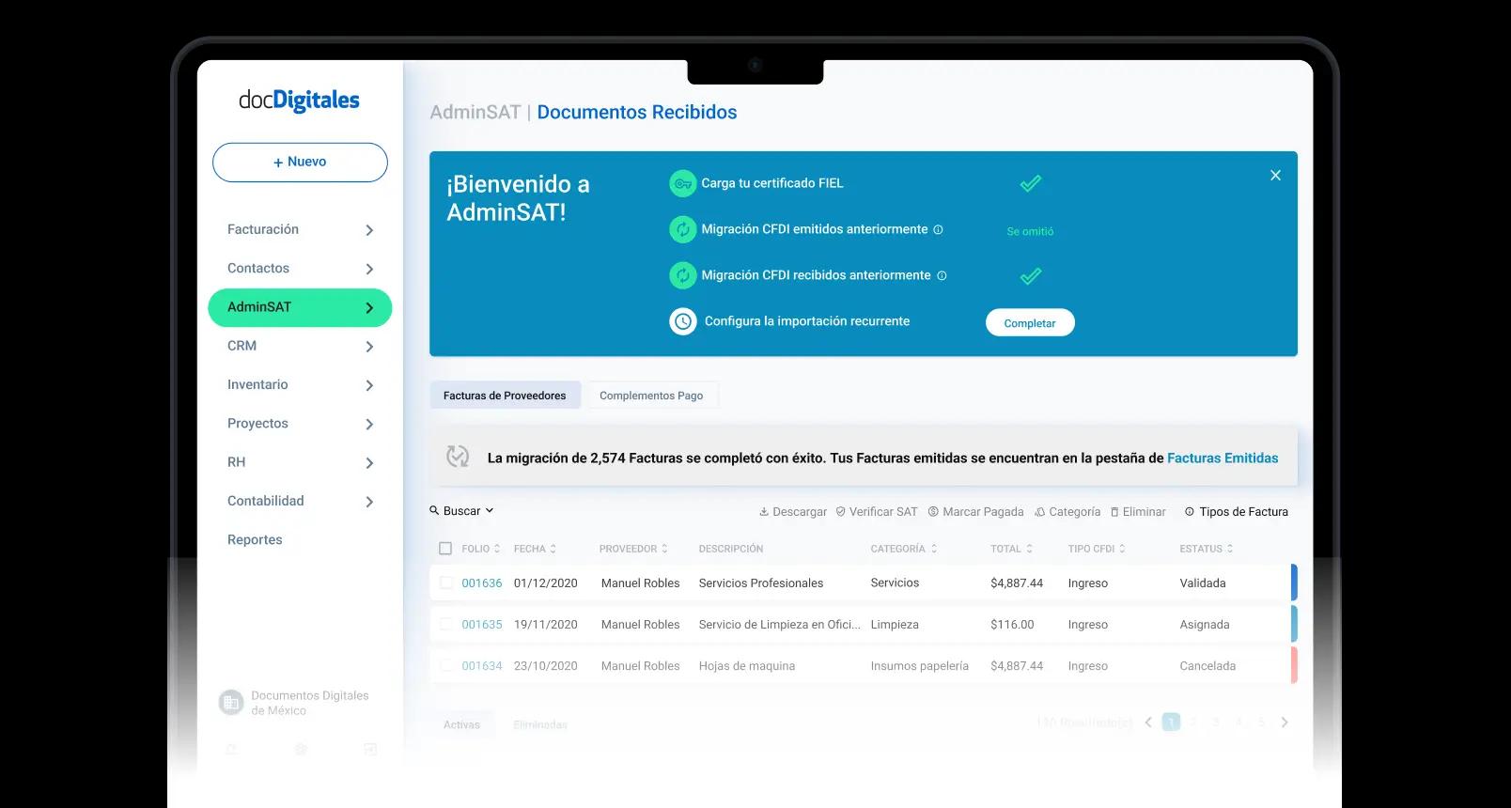Open invoice folio 001634
The image size is (1511, 808).
point(482,666)
